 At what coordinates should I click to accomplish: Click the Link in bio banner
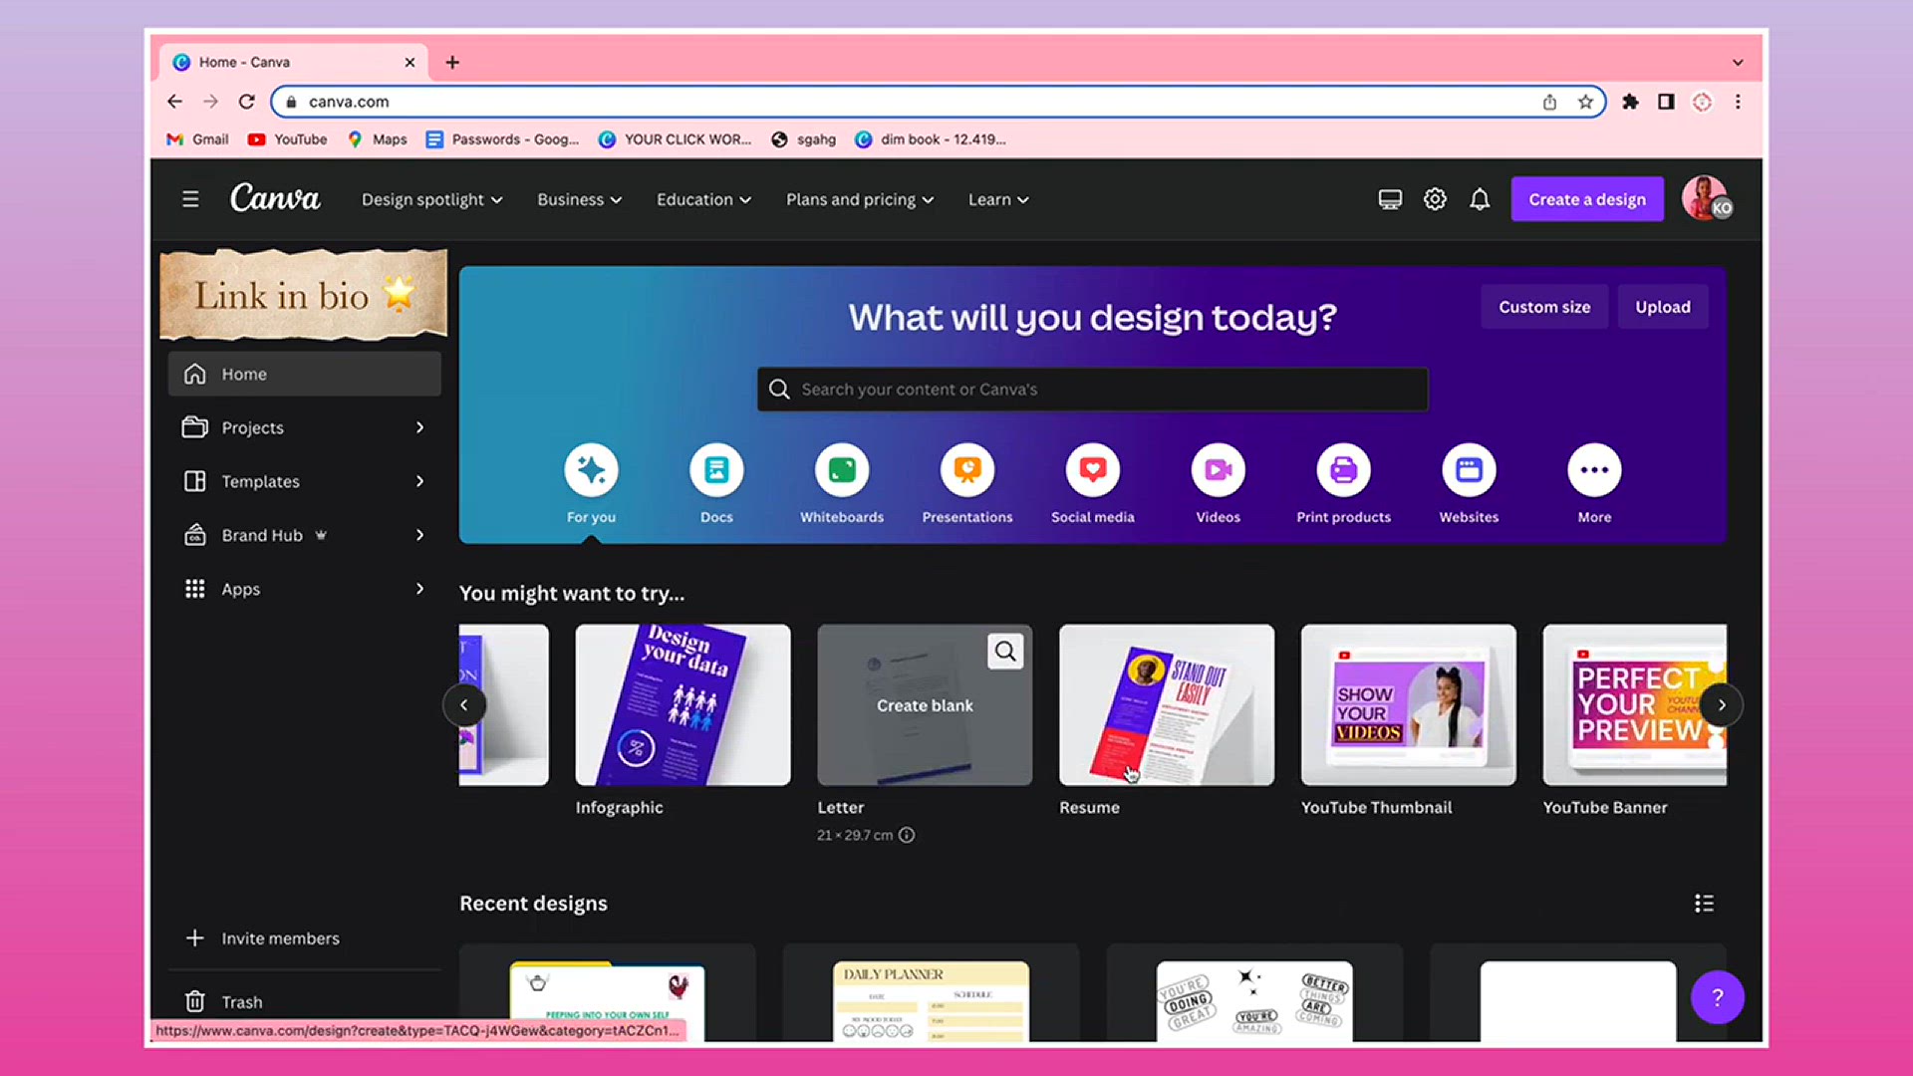point(304,295)
